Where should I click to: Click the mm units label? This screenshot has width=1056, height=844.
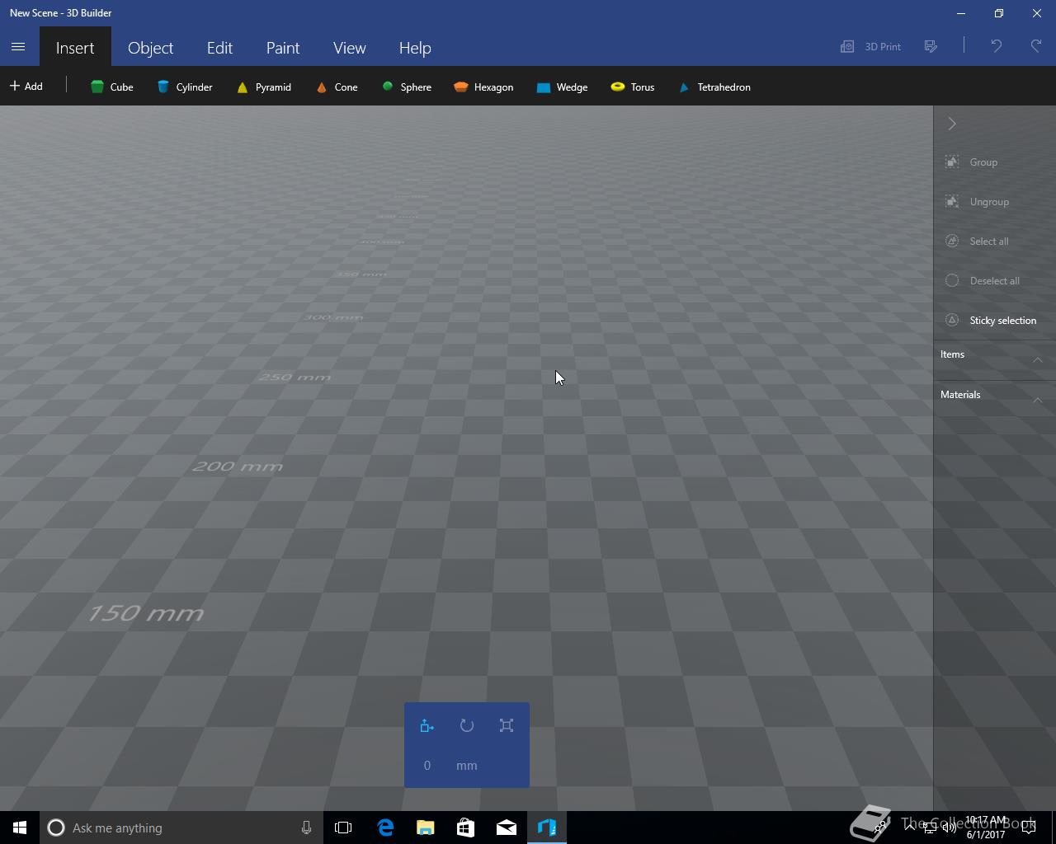click(x=467, y=765)
